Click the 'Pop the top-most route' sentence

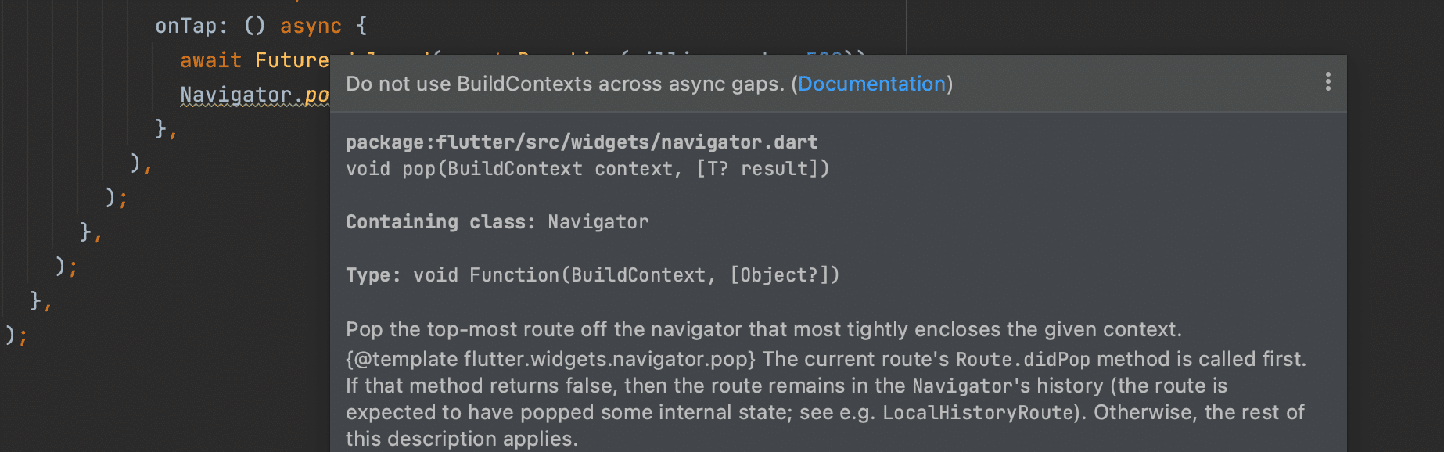tap(763, 329)
